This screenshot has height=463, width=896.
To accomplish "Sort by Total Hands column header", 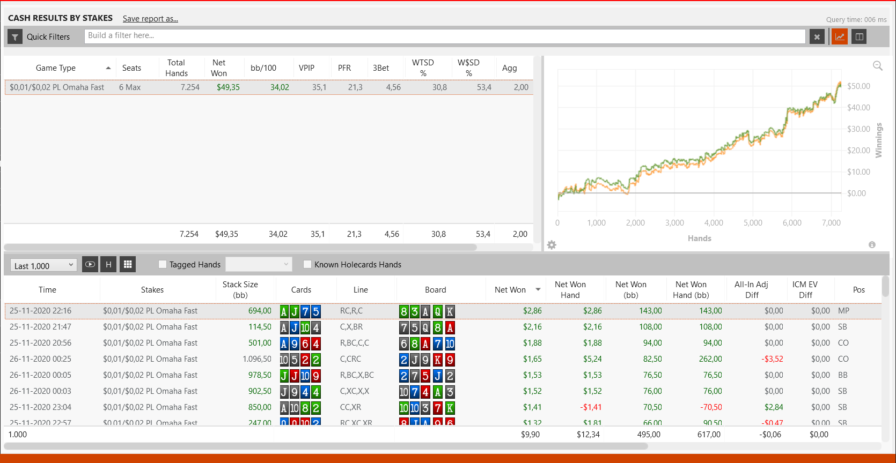I will [x=177, y=68].
